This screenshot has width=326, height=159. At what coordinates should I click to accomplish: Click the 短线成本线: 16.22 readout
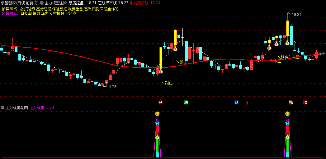[x=113, y=3]
